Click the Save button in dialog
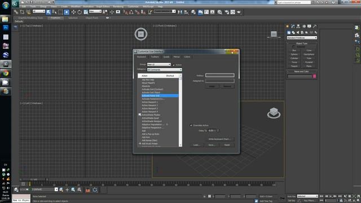This screenshot has width=361, height=203. click(x=212, y=145)
